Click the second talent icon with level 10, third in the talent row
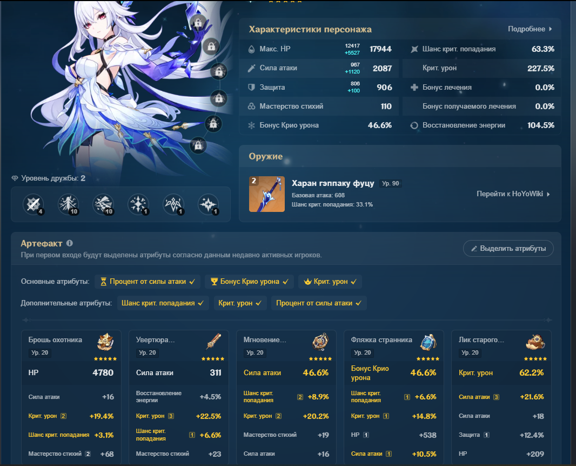The image size is (576, 466). point(103,204)
